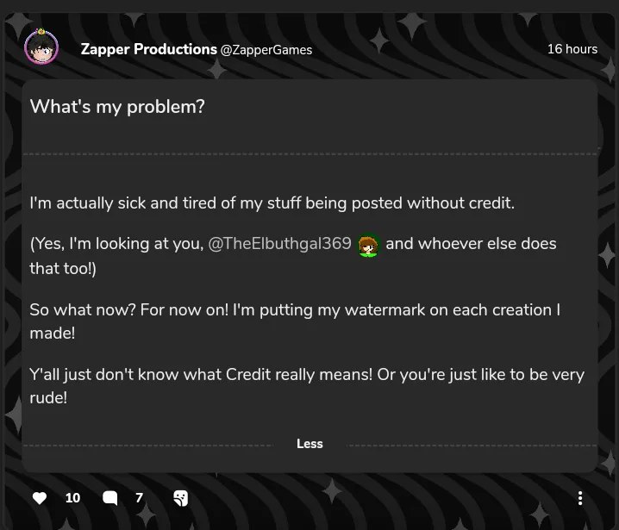
Task: View who liked via the 10 count
Action: point(72,498)
